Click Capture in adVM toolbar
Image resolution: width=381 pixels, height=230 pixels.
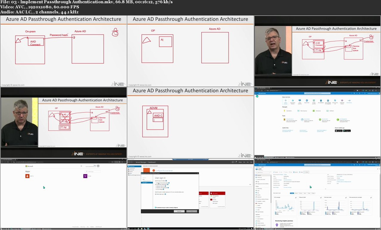(296, 172)
